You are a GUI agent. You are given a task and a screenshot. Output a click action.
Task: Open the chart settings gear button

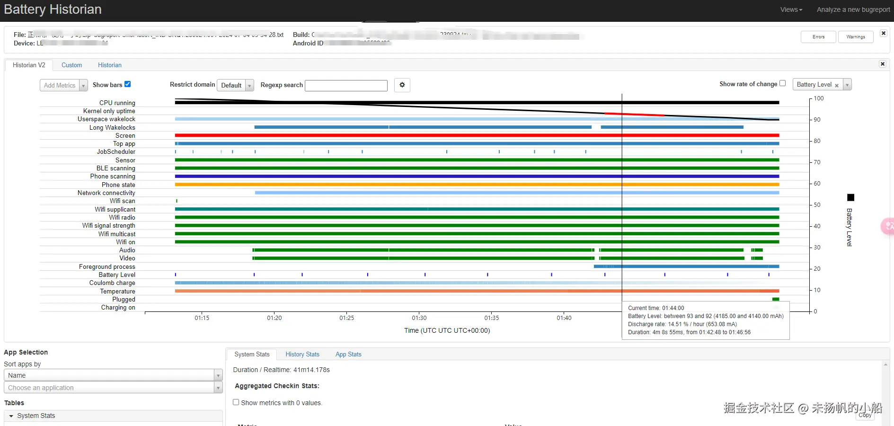point(402,85)
